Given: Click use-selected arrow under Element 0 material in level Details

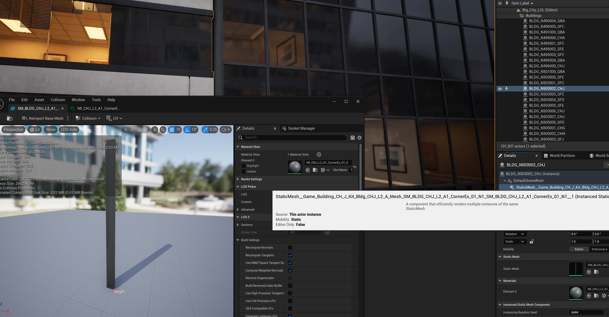Looking at the screenshot, I should 589,295.
